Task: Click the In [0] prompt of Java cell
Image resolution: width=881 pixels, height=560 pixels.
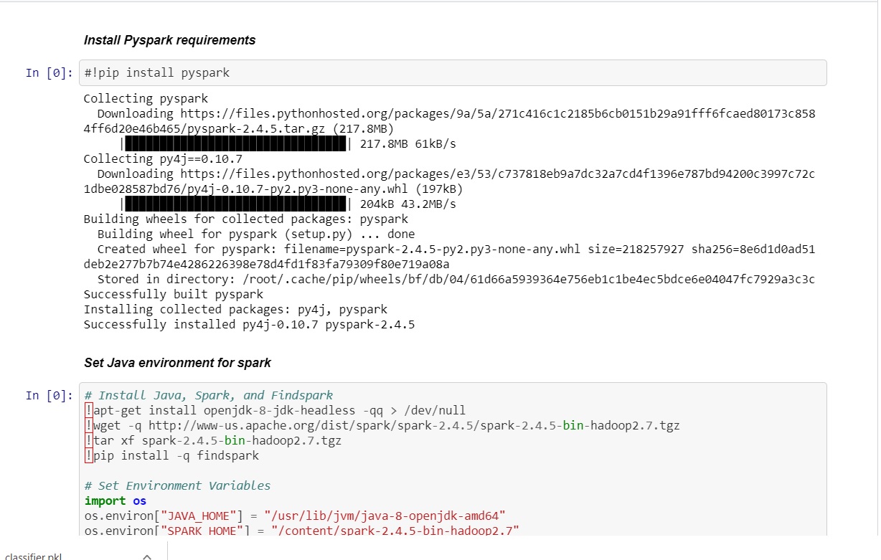Action: click(49, 395)
